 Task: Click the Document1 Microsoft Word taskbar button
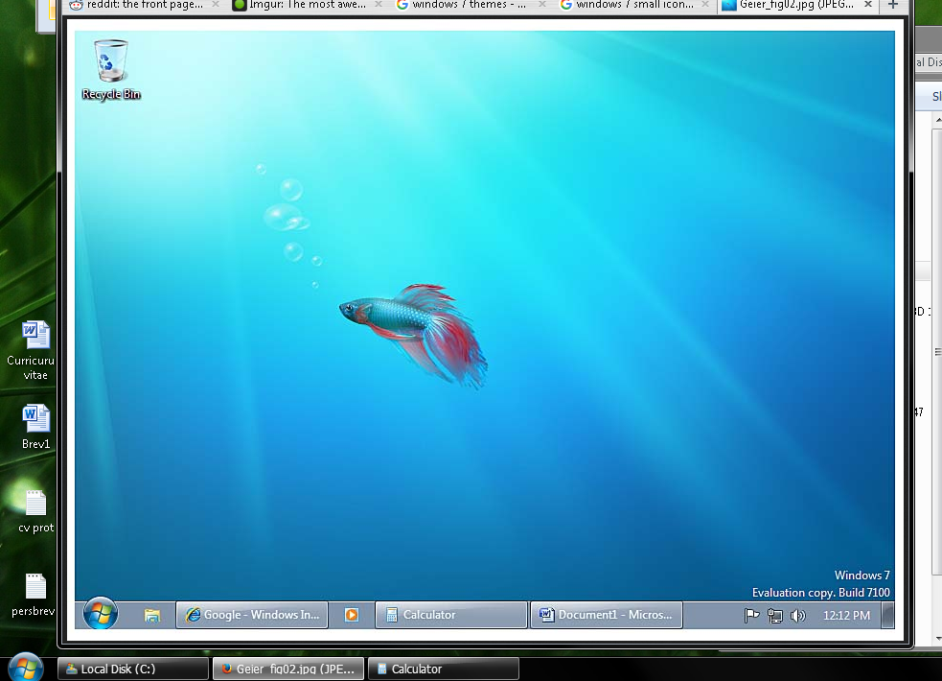coord(607,615)
